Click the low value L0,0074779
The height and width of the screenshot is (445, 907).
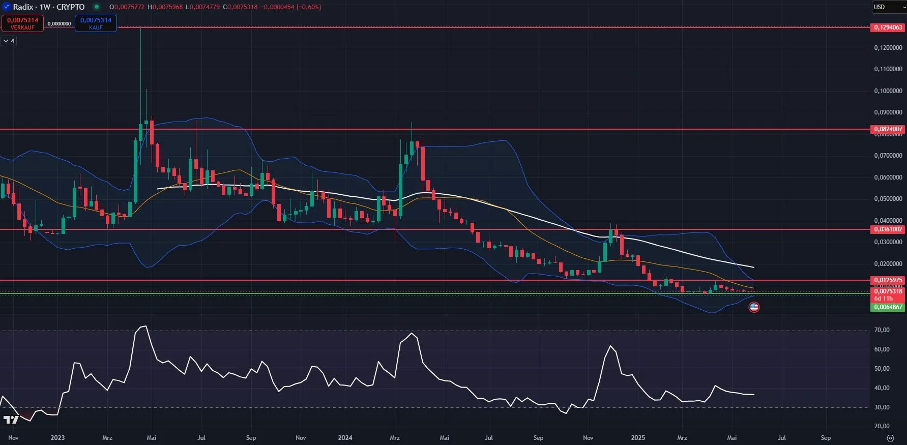click(x=202, y=7)
